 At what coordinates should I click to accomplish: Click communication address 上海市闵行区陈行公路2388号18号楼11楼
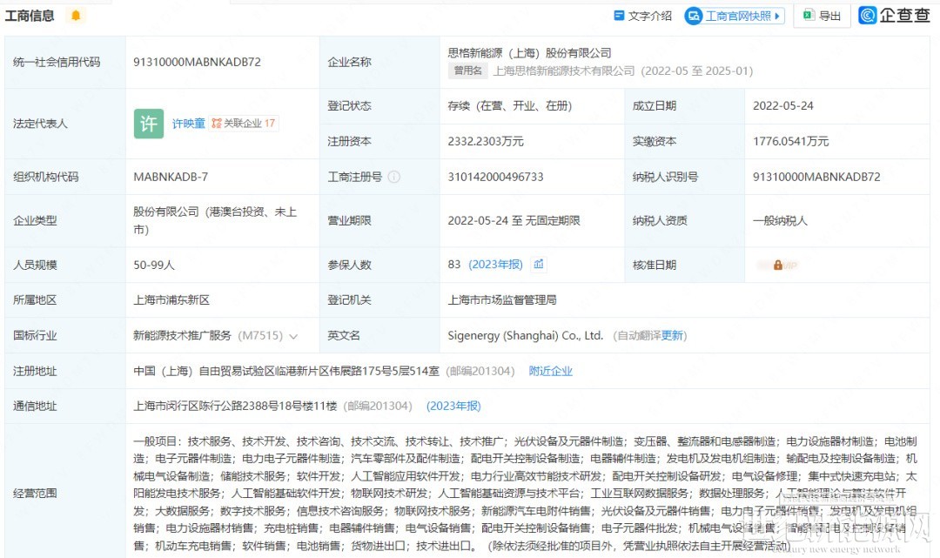pos(235,406)
